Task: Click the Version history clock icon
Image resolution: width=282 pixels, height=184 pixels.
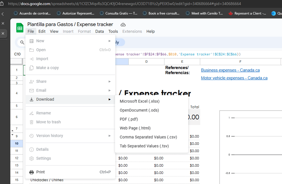Action: pyautogui.click(x=32, y=136)
